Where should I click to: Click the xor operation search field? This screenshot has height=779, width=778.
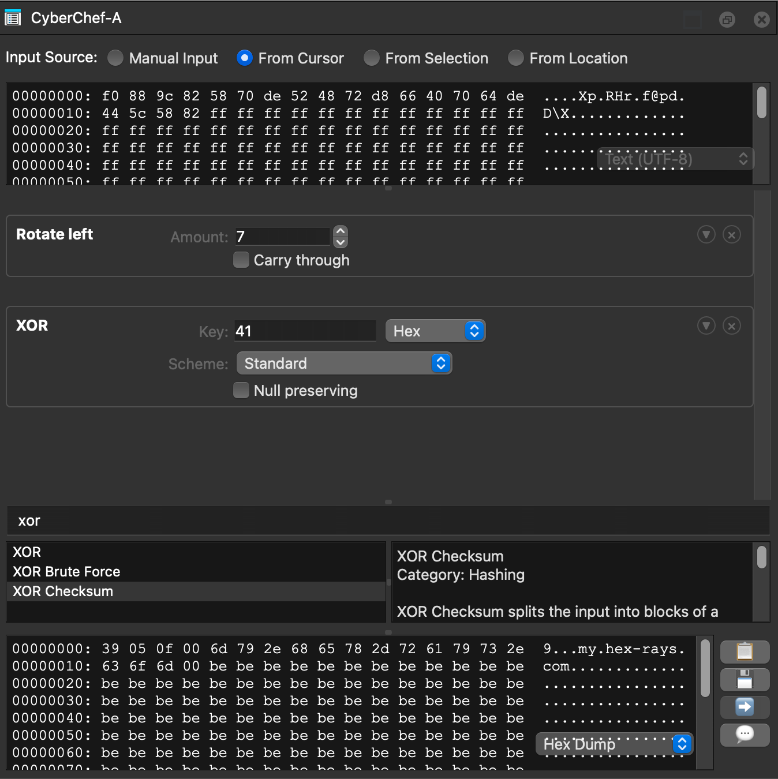387,521
